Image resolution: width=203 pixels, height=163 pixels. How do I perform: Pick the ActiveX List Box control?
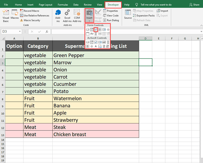point(100,42)
